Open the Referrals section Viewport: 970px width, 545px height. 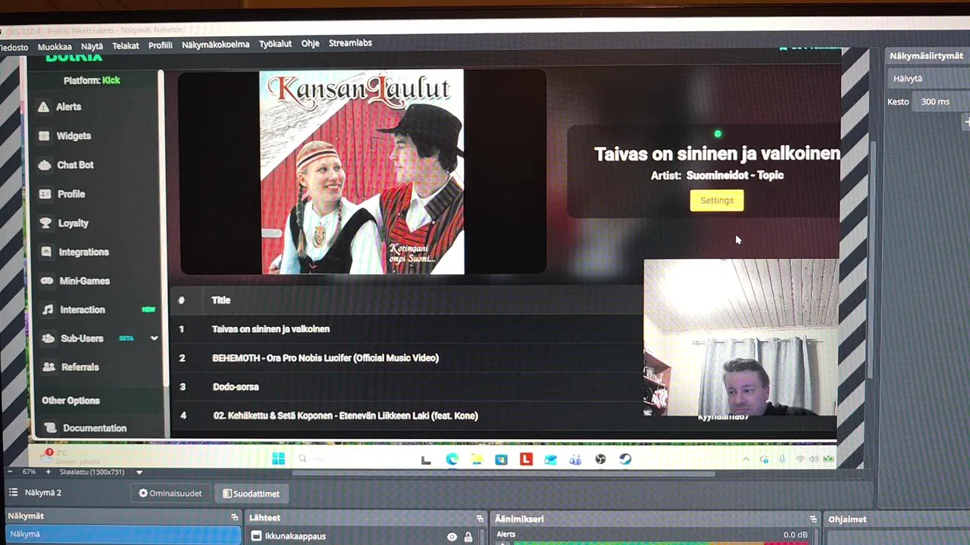click(x=80, y=367)
